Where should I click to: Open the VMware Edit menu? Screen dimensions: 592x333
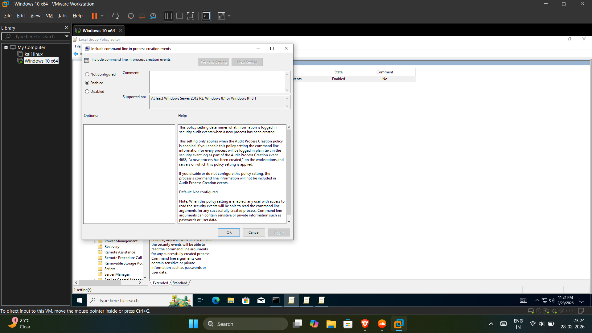click(21, 16)
